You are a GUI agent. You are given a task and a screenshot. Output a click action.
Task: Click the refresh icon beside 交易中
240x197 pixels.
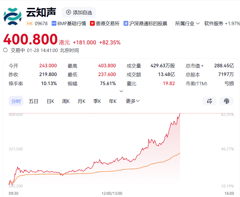(5, 50)
